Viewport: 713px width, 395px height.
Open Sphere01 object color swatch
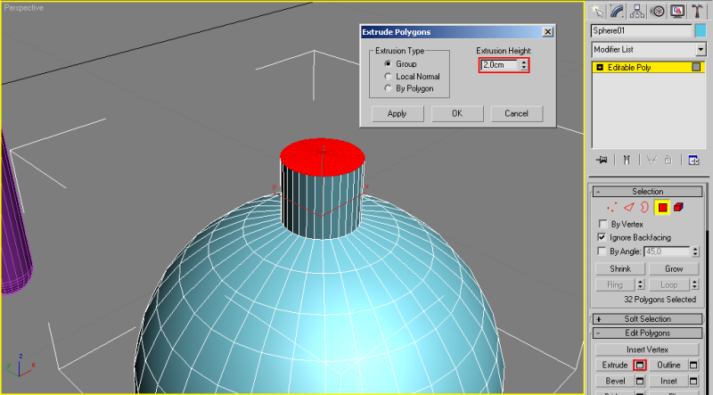pyautogui.click(x=701, y=30)
